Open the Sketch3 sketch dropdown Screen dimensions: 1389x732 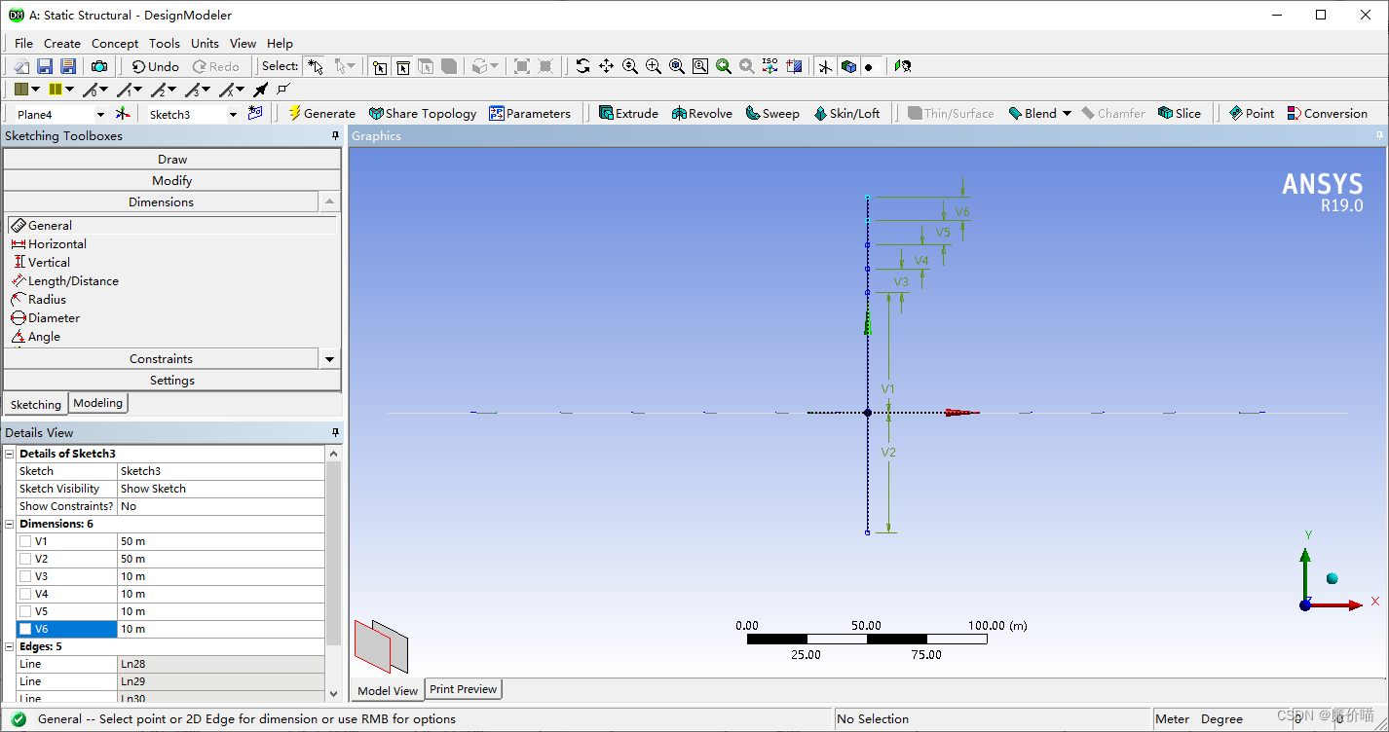[233, 115]
